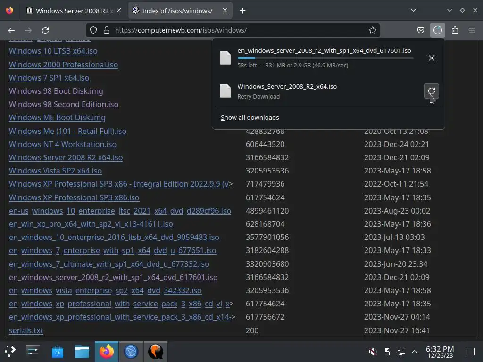Open Firefox application menu
483x362 pixels.
[x=472, y=30]
